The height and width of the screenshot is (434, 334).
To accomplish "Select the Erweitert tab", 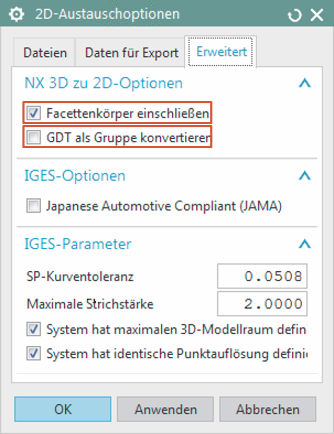I will point(222,52).
